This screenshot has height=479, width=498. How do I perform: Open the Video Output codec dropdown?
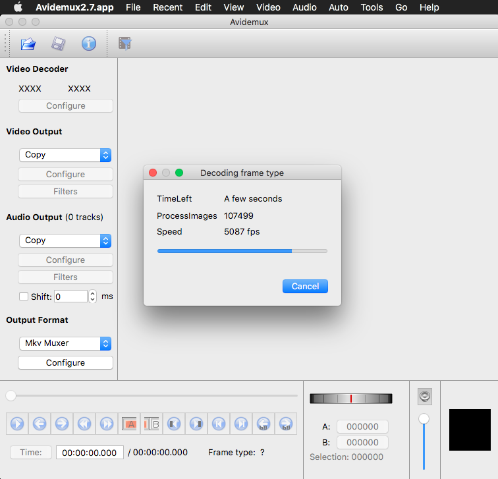(x=65, y=155)
